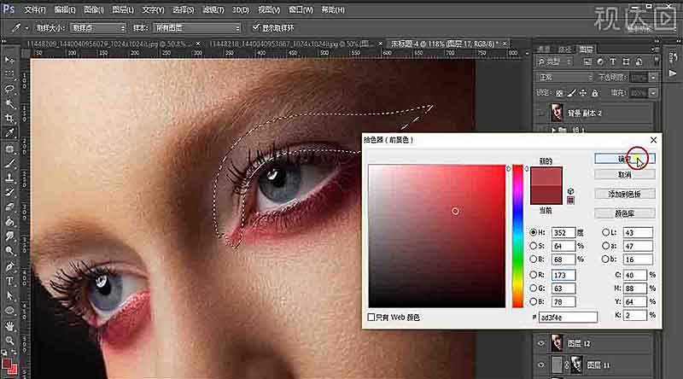Click the saturation-brightness color field
The width and height of the screenshot is (683, 379).
click(x=437, y=236)
